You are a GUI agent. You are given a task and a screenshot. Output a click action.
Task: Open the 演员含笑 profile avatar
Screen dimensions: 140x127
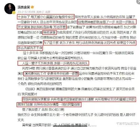pos(10,8)
